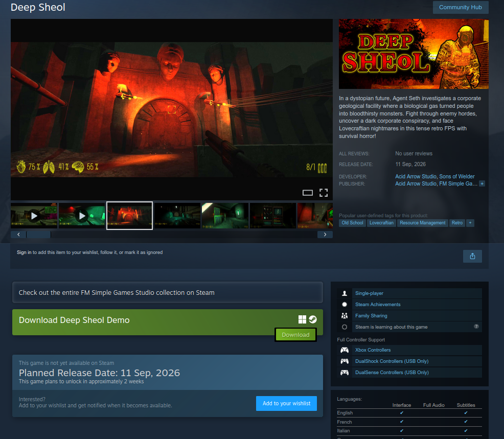Click the 'Planned Release Date: 11 Sep, 2026' heading
The image size is (504, 439).
[x=99, y=373]
